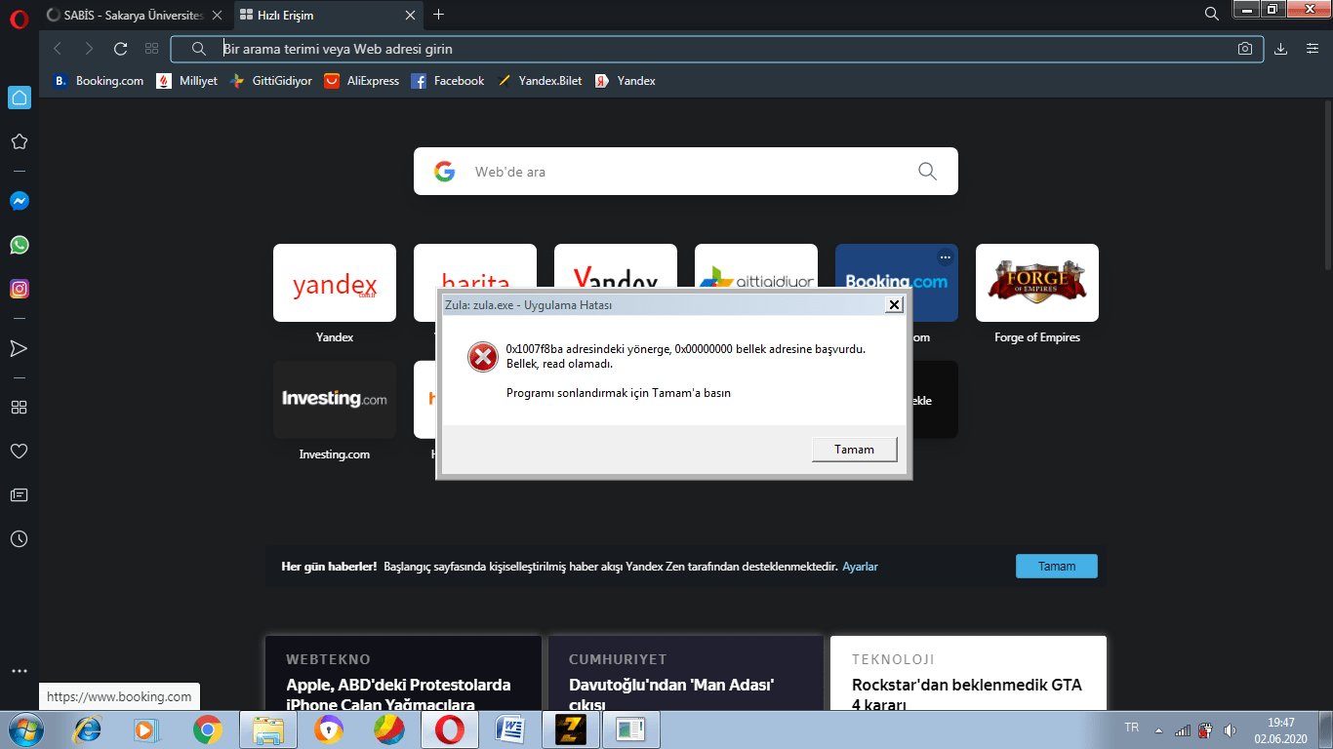Open the network signal tray icon
Screen dimensions: 1333x749
tap(1182, 729)
